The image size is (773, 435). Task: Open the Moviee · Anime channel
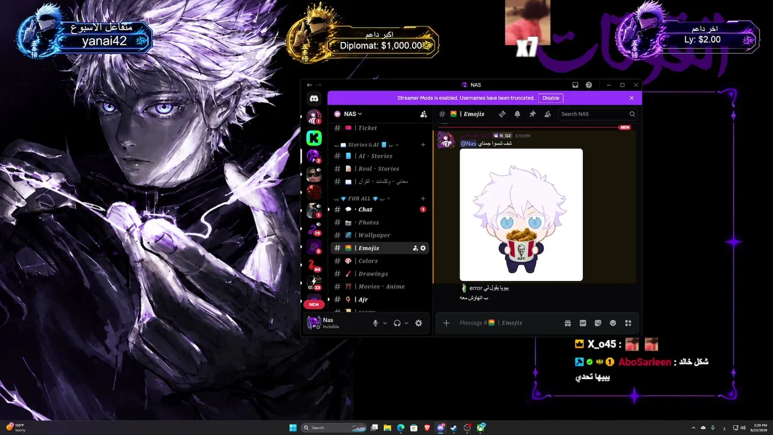pyautogui.click(x=380, y=286)
